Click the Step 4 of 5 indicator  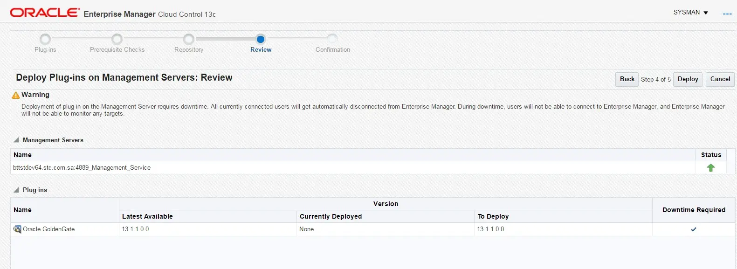coord(656,79)
